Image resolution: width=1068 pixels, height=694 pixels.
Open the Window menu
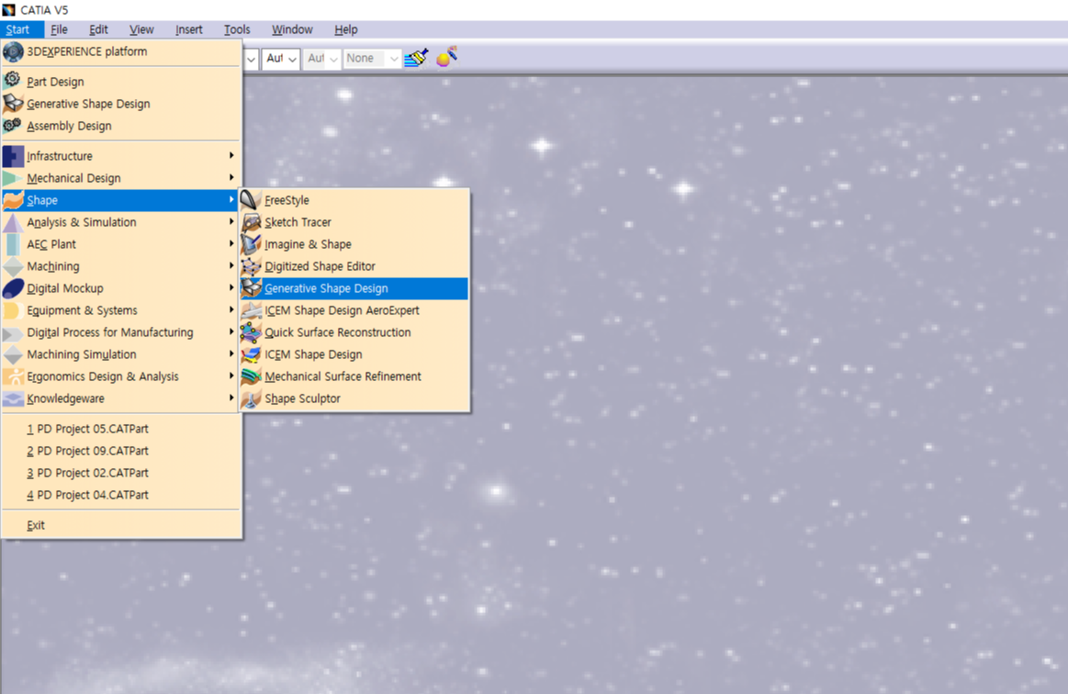[292, 29]
